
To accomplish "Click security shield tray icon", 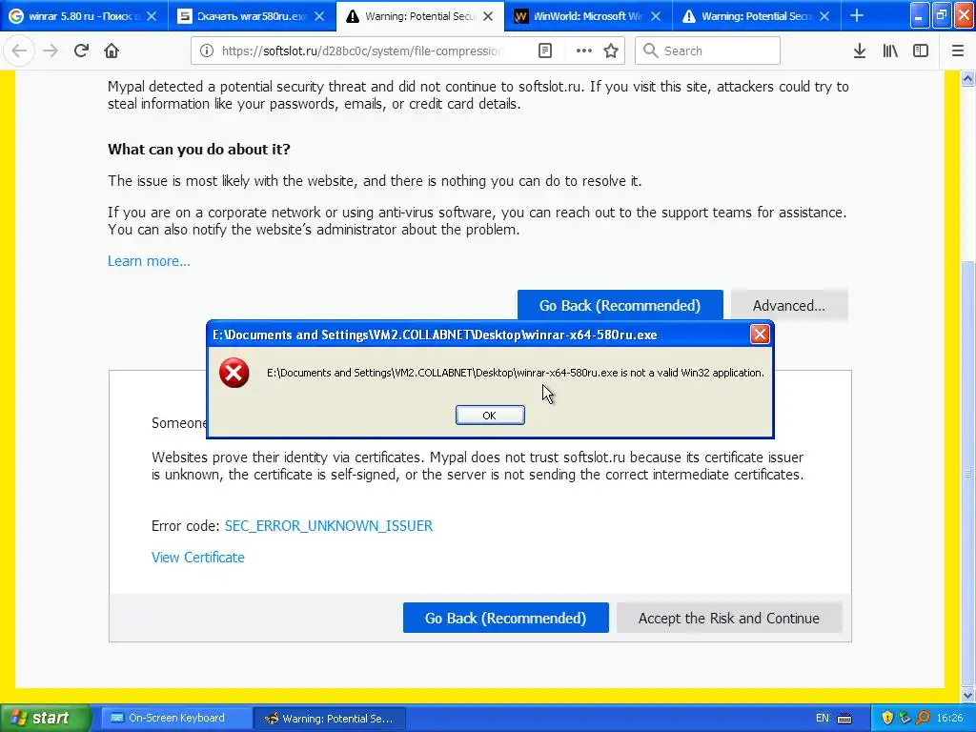I will (887, 719).
